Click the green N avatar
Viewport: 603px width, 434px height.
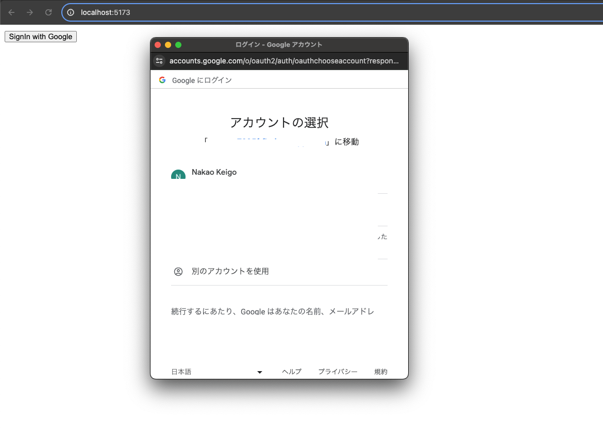pos(178,174)
